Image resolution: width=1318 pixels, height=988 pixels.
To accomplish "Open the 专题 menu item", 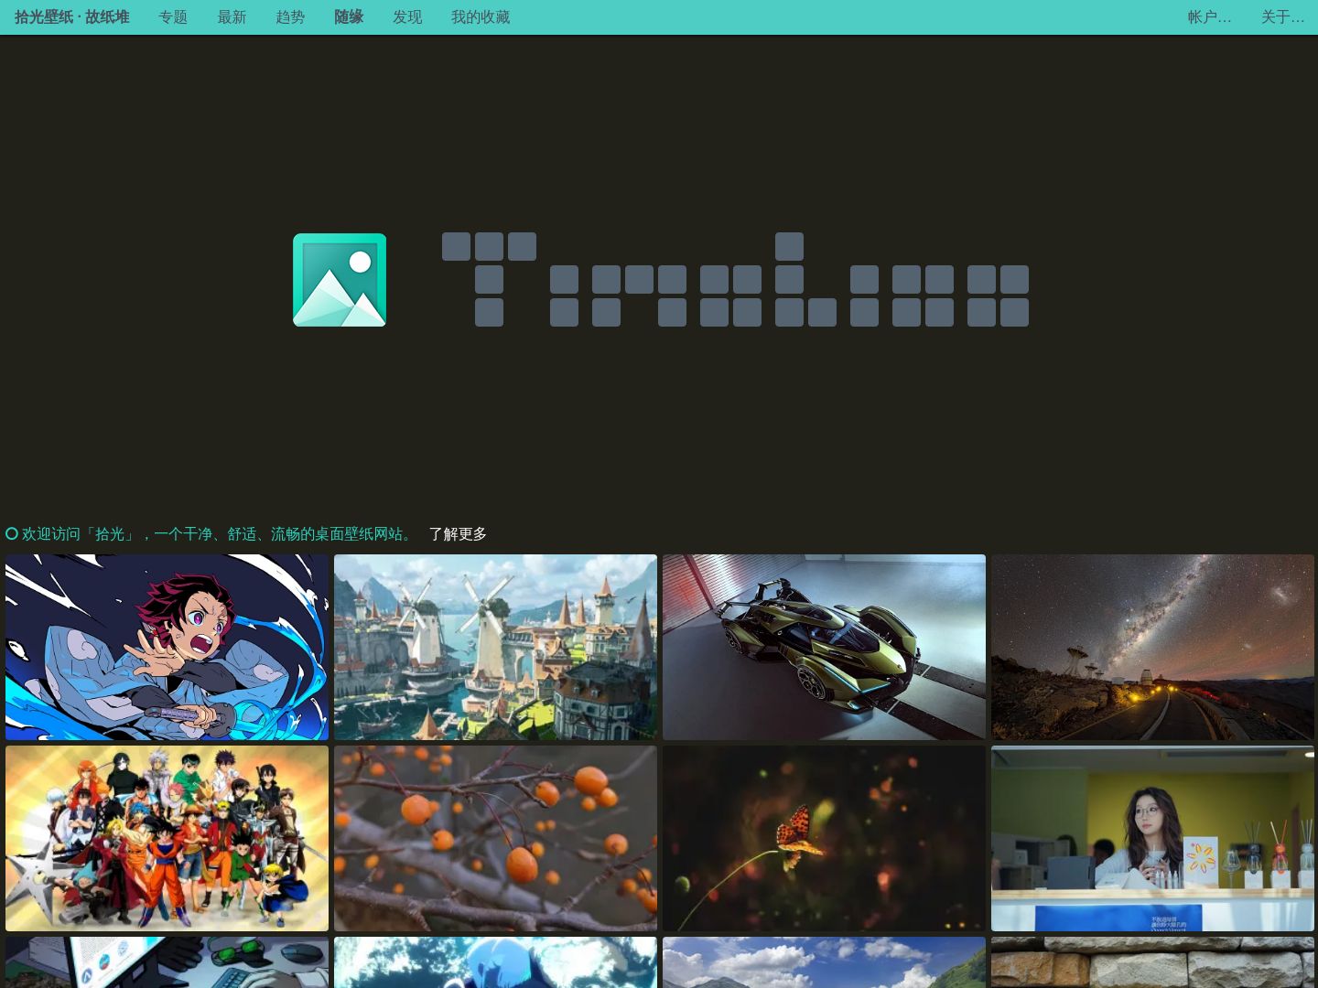I will coord(173,17).
